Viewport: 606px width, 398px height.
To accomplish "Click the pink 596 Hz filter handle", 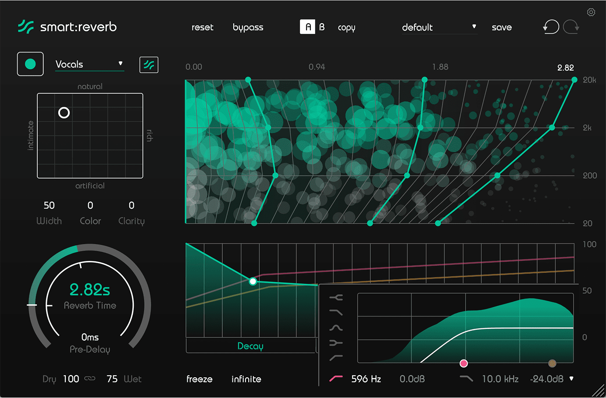I will coord(463,363).
